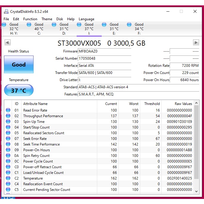Open the Theme menu
This screenshot has width=204, height=204.
pyautogui.click(x=47, y=19)
